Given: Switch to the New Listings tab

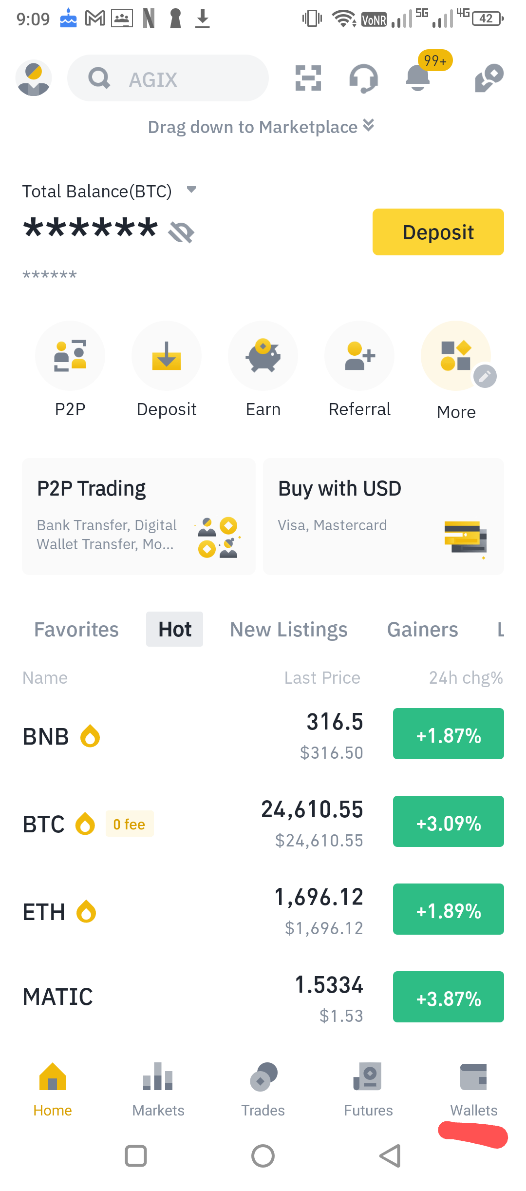Looking at the screenshot, I should tap(289, 630).
